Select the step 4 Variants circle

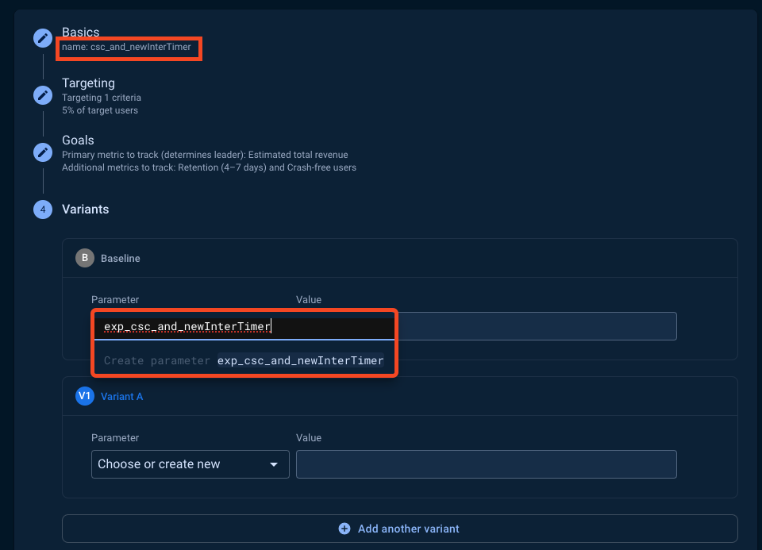point(43,210)
